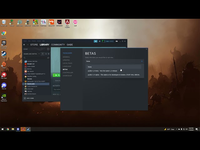
Task: Open Apex Legends desktop shortcut
Action: (67, 24)
